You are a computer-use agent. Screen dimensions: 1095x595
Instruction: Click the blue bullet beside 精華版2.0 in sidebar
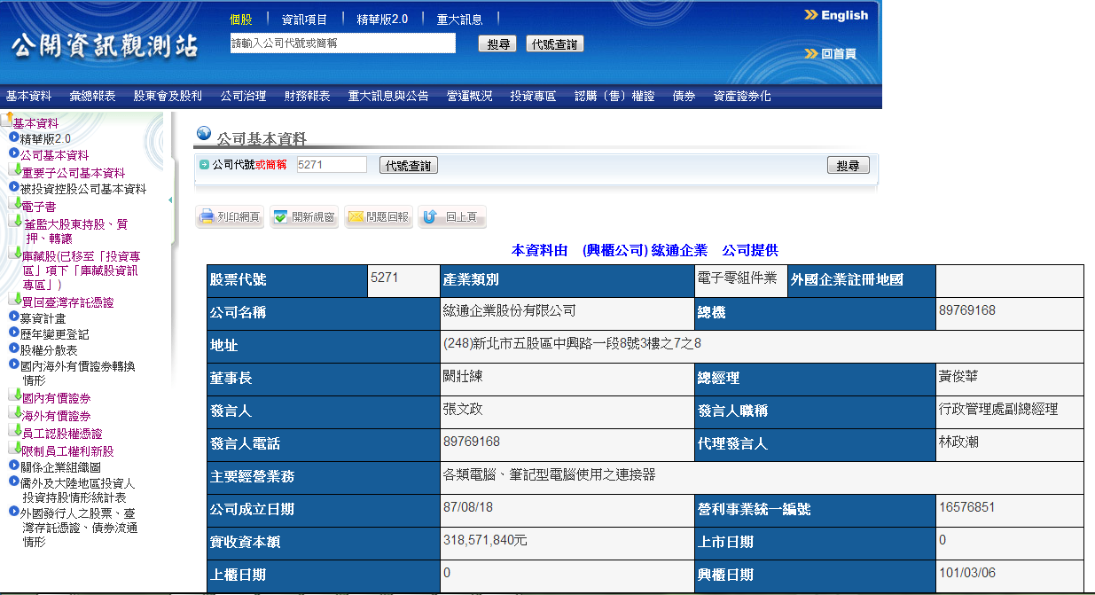coord(14,137)
